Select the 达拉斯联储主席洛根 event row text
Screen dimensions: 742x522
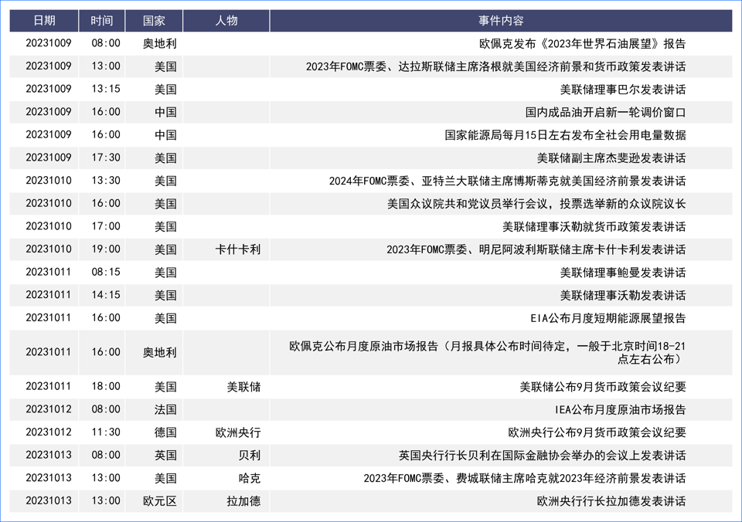coord(495,66)
